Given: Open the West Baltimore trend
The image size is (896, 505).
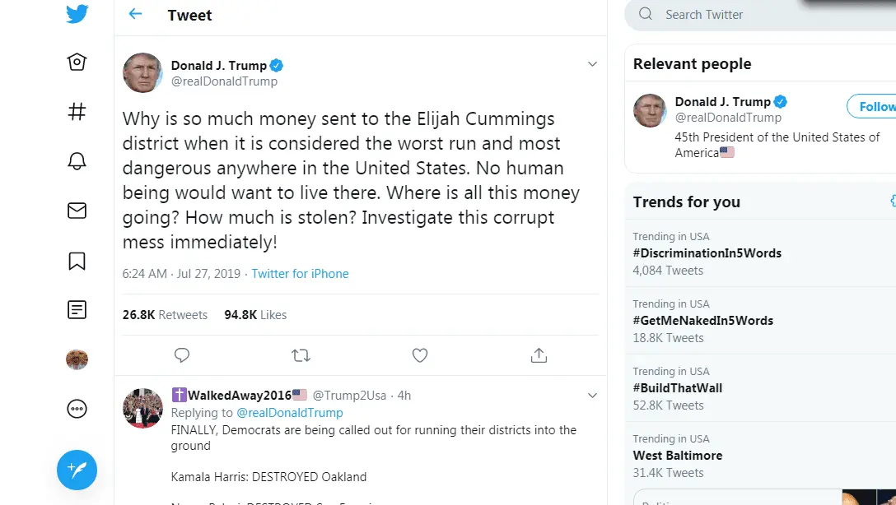Looking at the screenshot, I should pyautogui.click(x=678, y=456).
